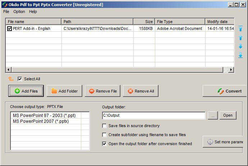Browse output folder with the ... button
The image size is (248, 166).
213,115
